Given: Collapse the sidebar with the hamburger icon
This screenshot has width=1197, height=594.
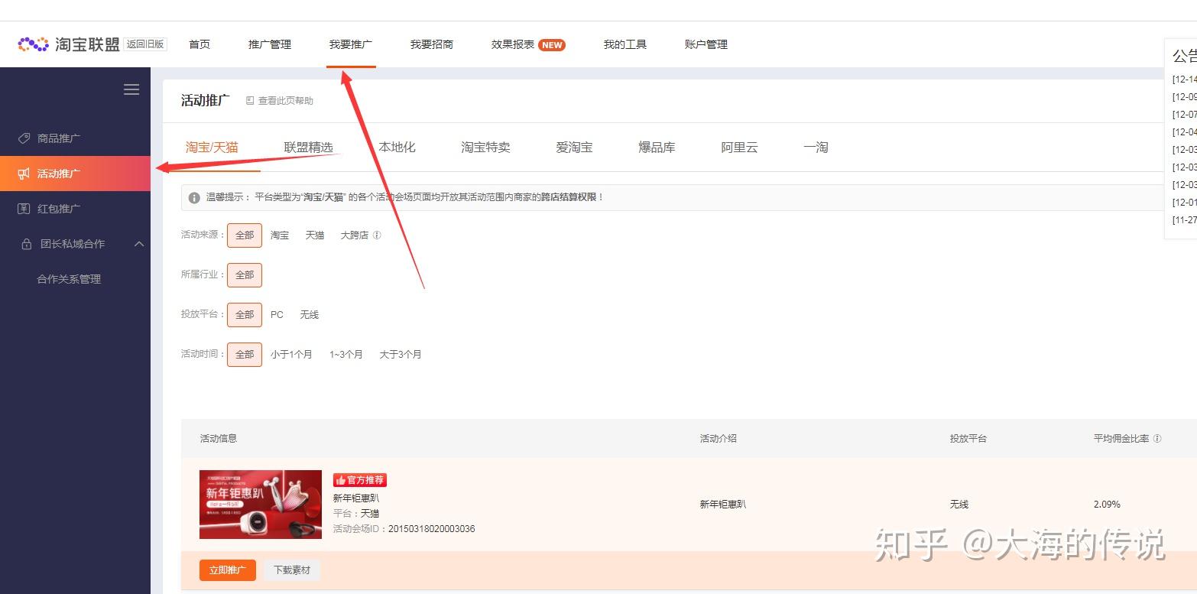Looking at the screenshot, I should [131, 89].
